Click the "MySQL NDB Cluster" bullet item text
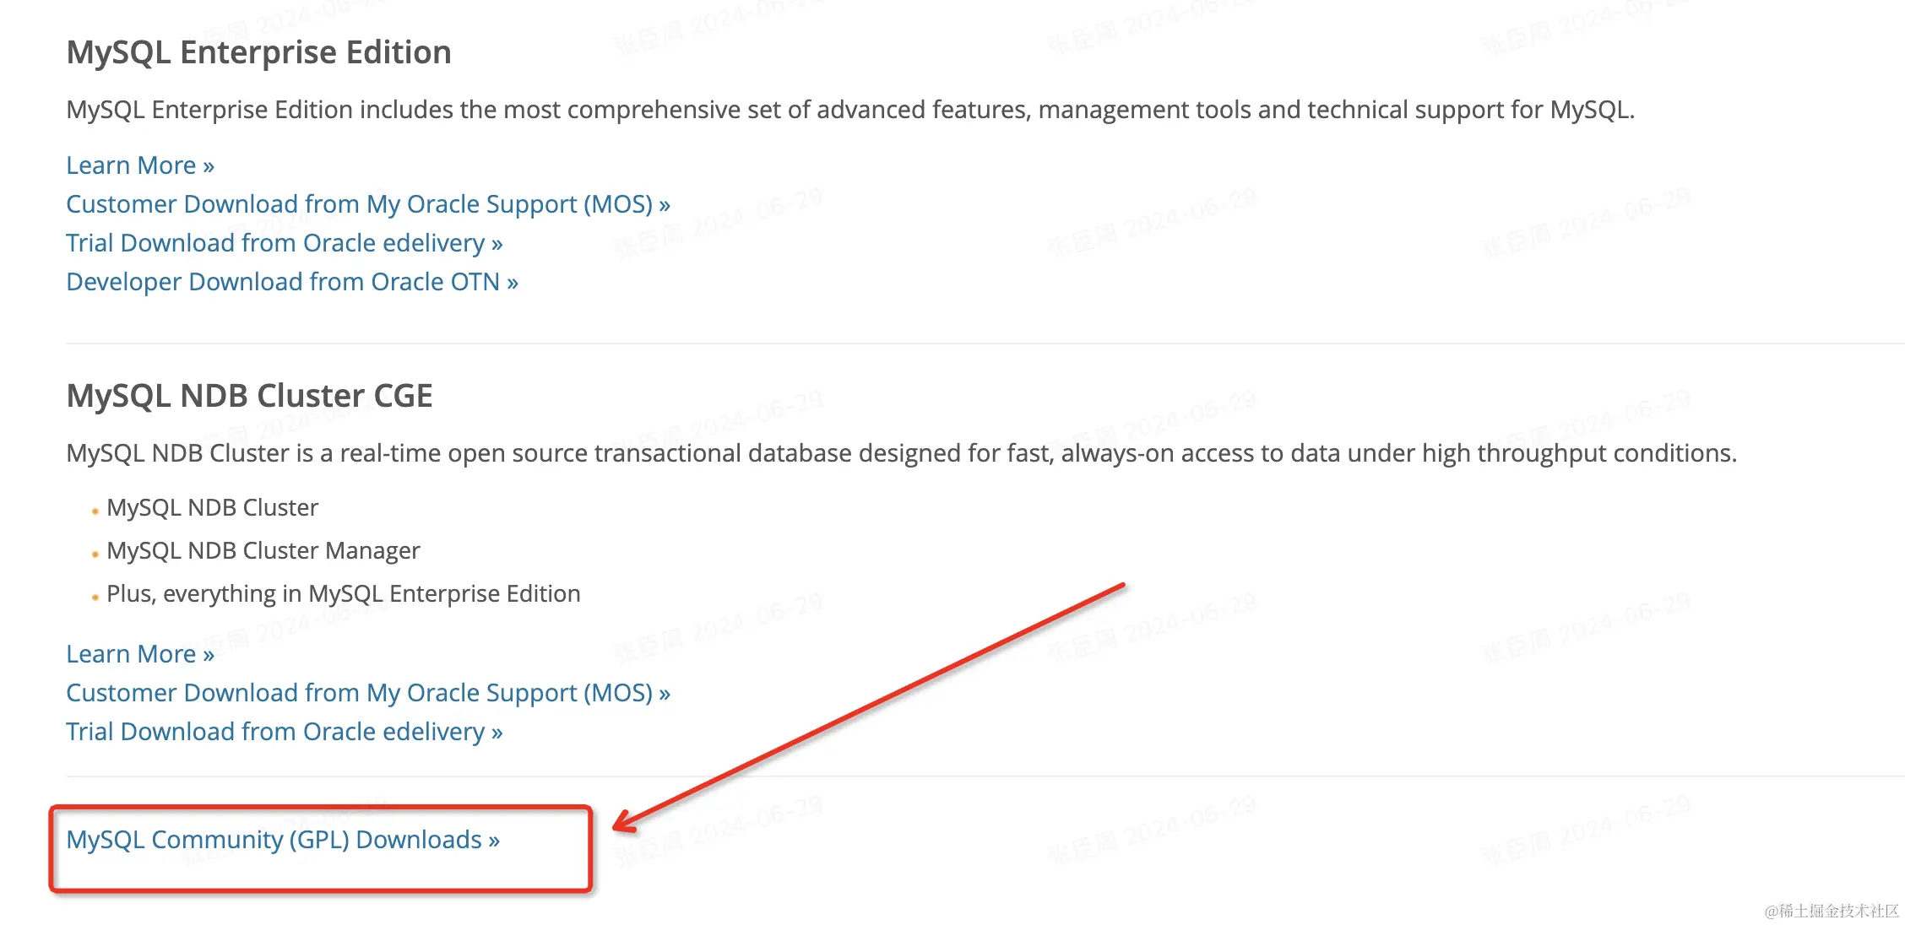This screenshot has width=1905, height=925. pyautogui.click(x=212, y=508)
